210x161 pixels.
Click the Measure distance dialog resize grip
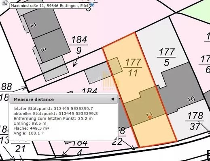pyautogui.click(x=116, y=138)
